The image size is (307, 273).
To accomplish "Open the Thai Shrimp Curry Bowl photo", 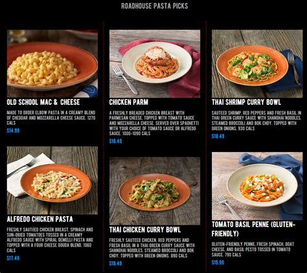I will click(257, 63).
